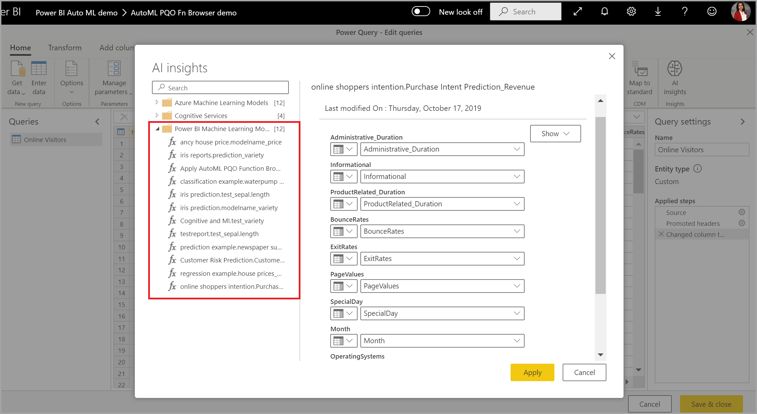Toggle the New look off switch

(420, 12)
